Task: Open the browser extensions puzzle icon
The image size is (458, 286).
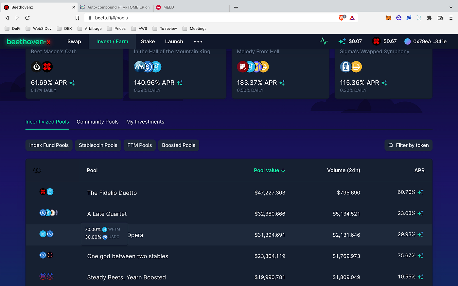Action: 429,18
